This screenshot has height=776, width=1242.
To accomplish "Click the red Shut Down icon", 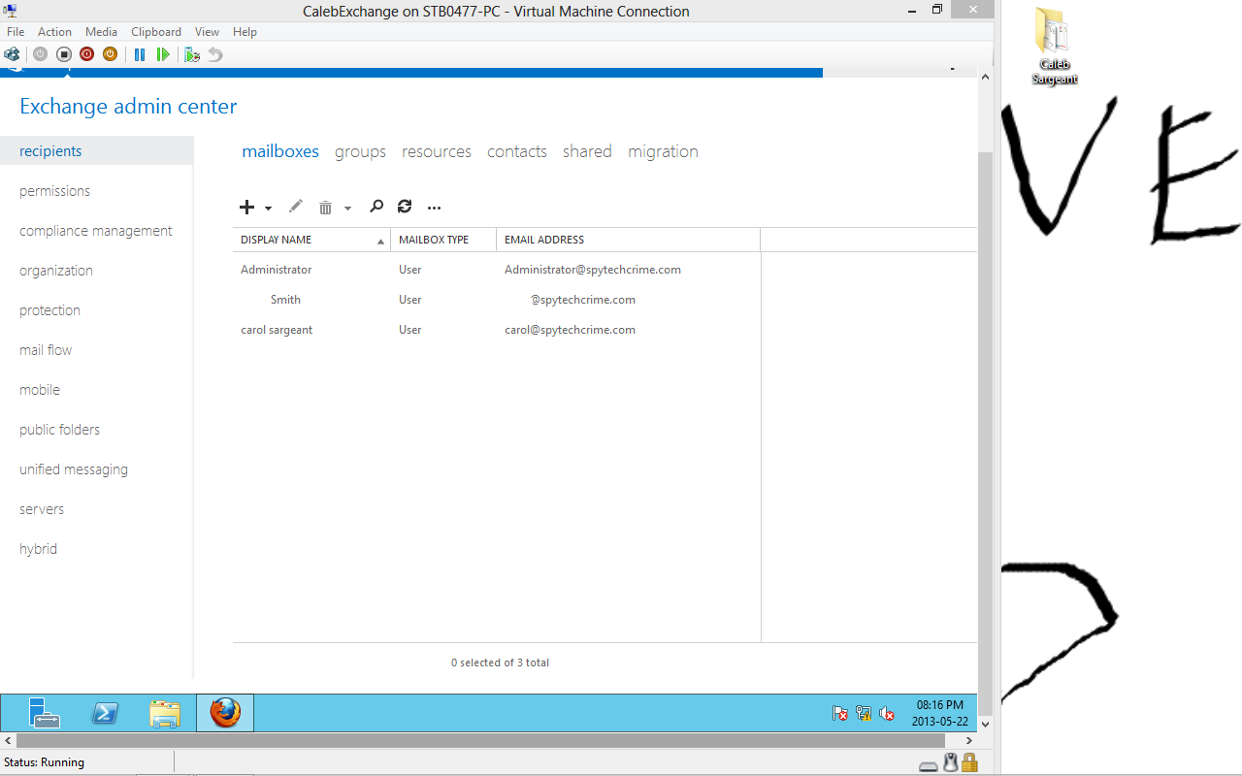I will (x=86, y=54).
